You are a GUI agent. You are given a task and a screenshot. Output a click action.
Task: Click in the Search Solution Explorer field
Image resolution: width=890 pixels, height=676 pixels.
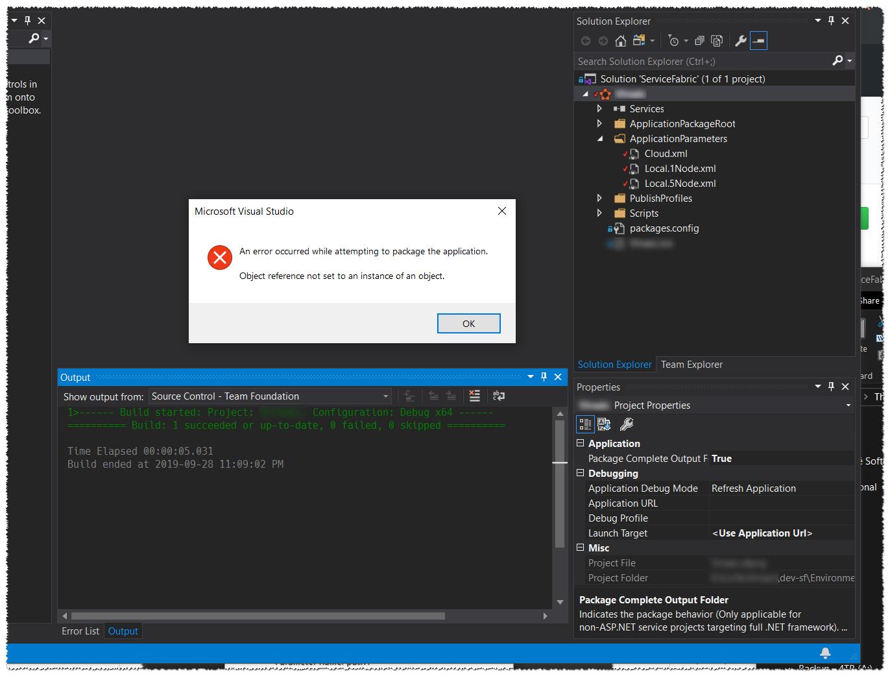pos(681,60)
